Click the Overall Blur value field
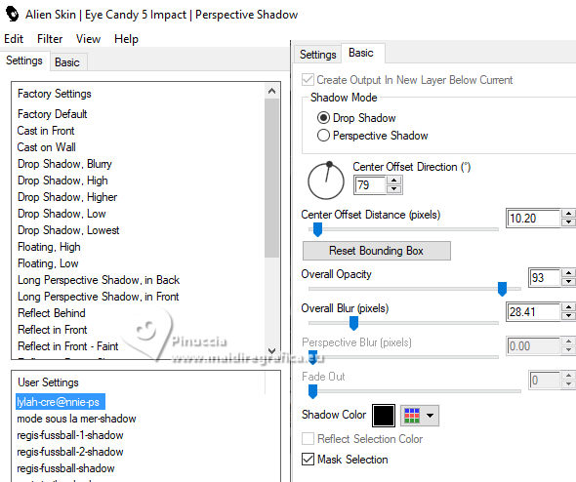This screenshot has width=576, height=482. pyautogui.click(x=533, y=312)
